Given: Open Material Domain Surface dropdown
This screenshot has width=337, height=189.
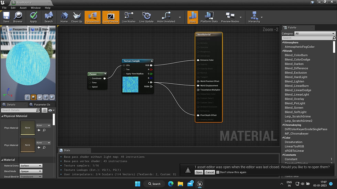Looking at the screenshot, I should pos(31,166).
